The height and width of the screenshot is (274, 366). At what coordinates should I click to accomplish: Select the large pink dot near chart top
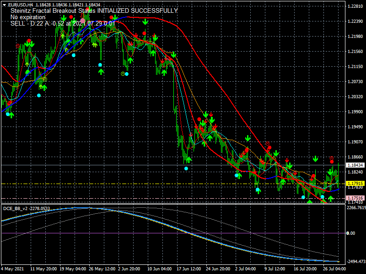(82, 21)
